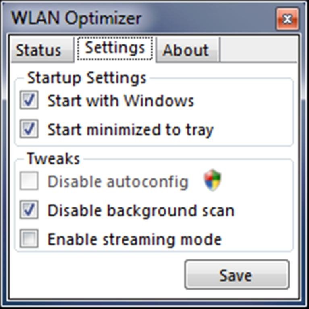Click the WLAN Optimizer title bar text
The image size is (309, 309).
76,19
